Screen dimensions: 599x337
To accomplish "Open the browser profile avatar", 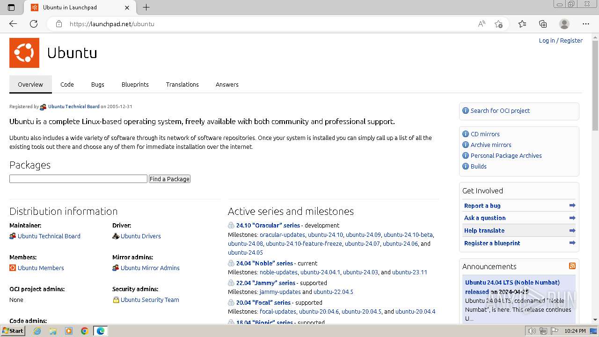I will [564, 24].
